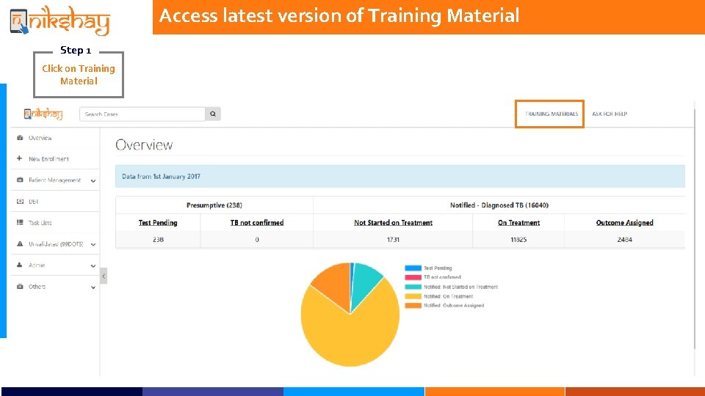
Task: Click the Unvalidated warning triangle icon
Action: tap(20, 243)
